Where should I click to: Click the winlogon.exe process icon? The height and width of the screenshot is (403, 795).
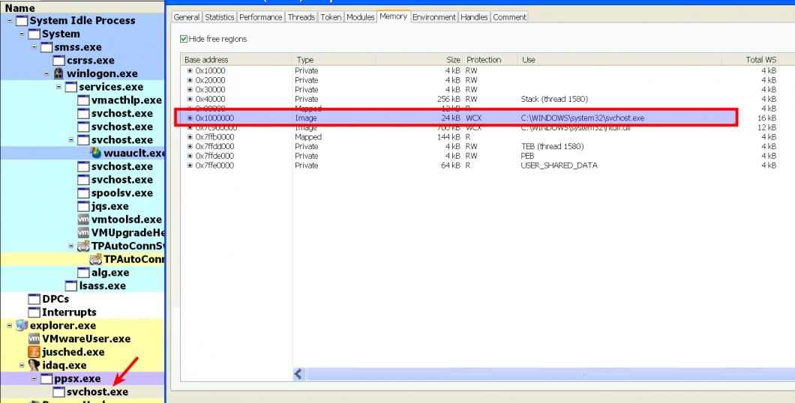(x=58, y=73)
